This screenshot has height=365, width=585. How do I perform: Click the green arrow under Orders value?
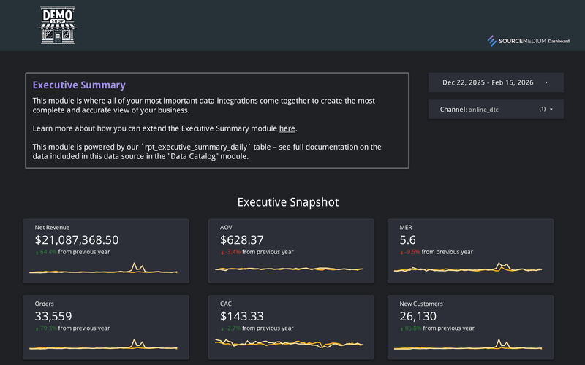pos(37,328)
